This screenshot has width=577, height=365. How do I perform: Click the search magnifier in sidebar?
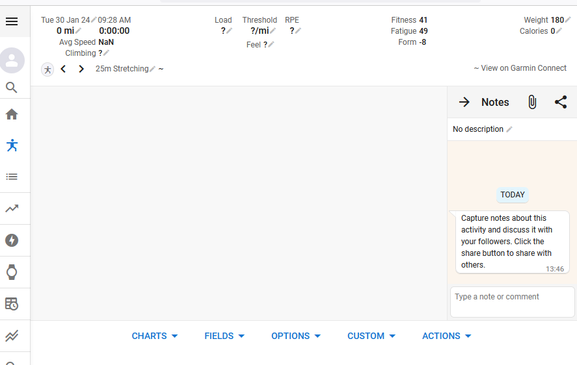pyautogui.click(x=12, y=88)
